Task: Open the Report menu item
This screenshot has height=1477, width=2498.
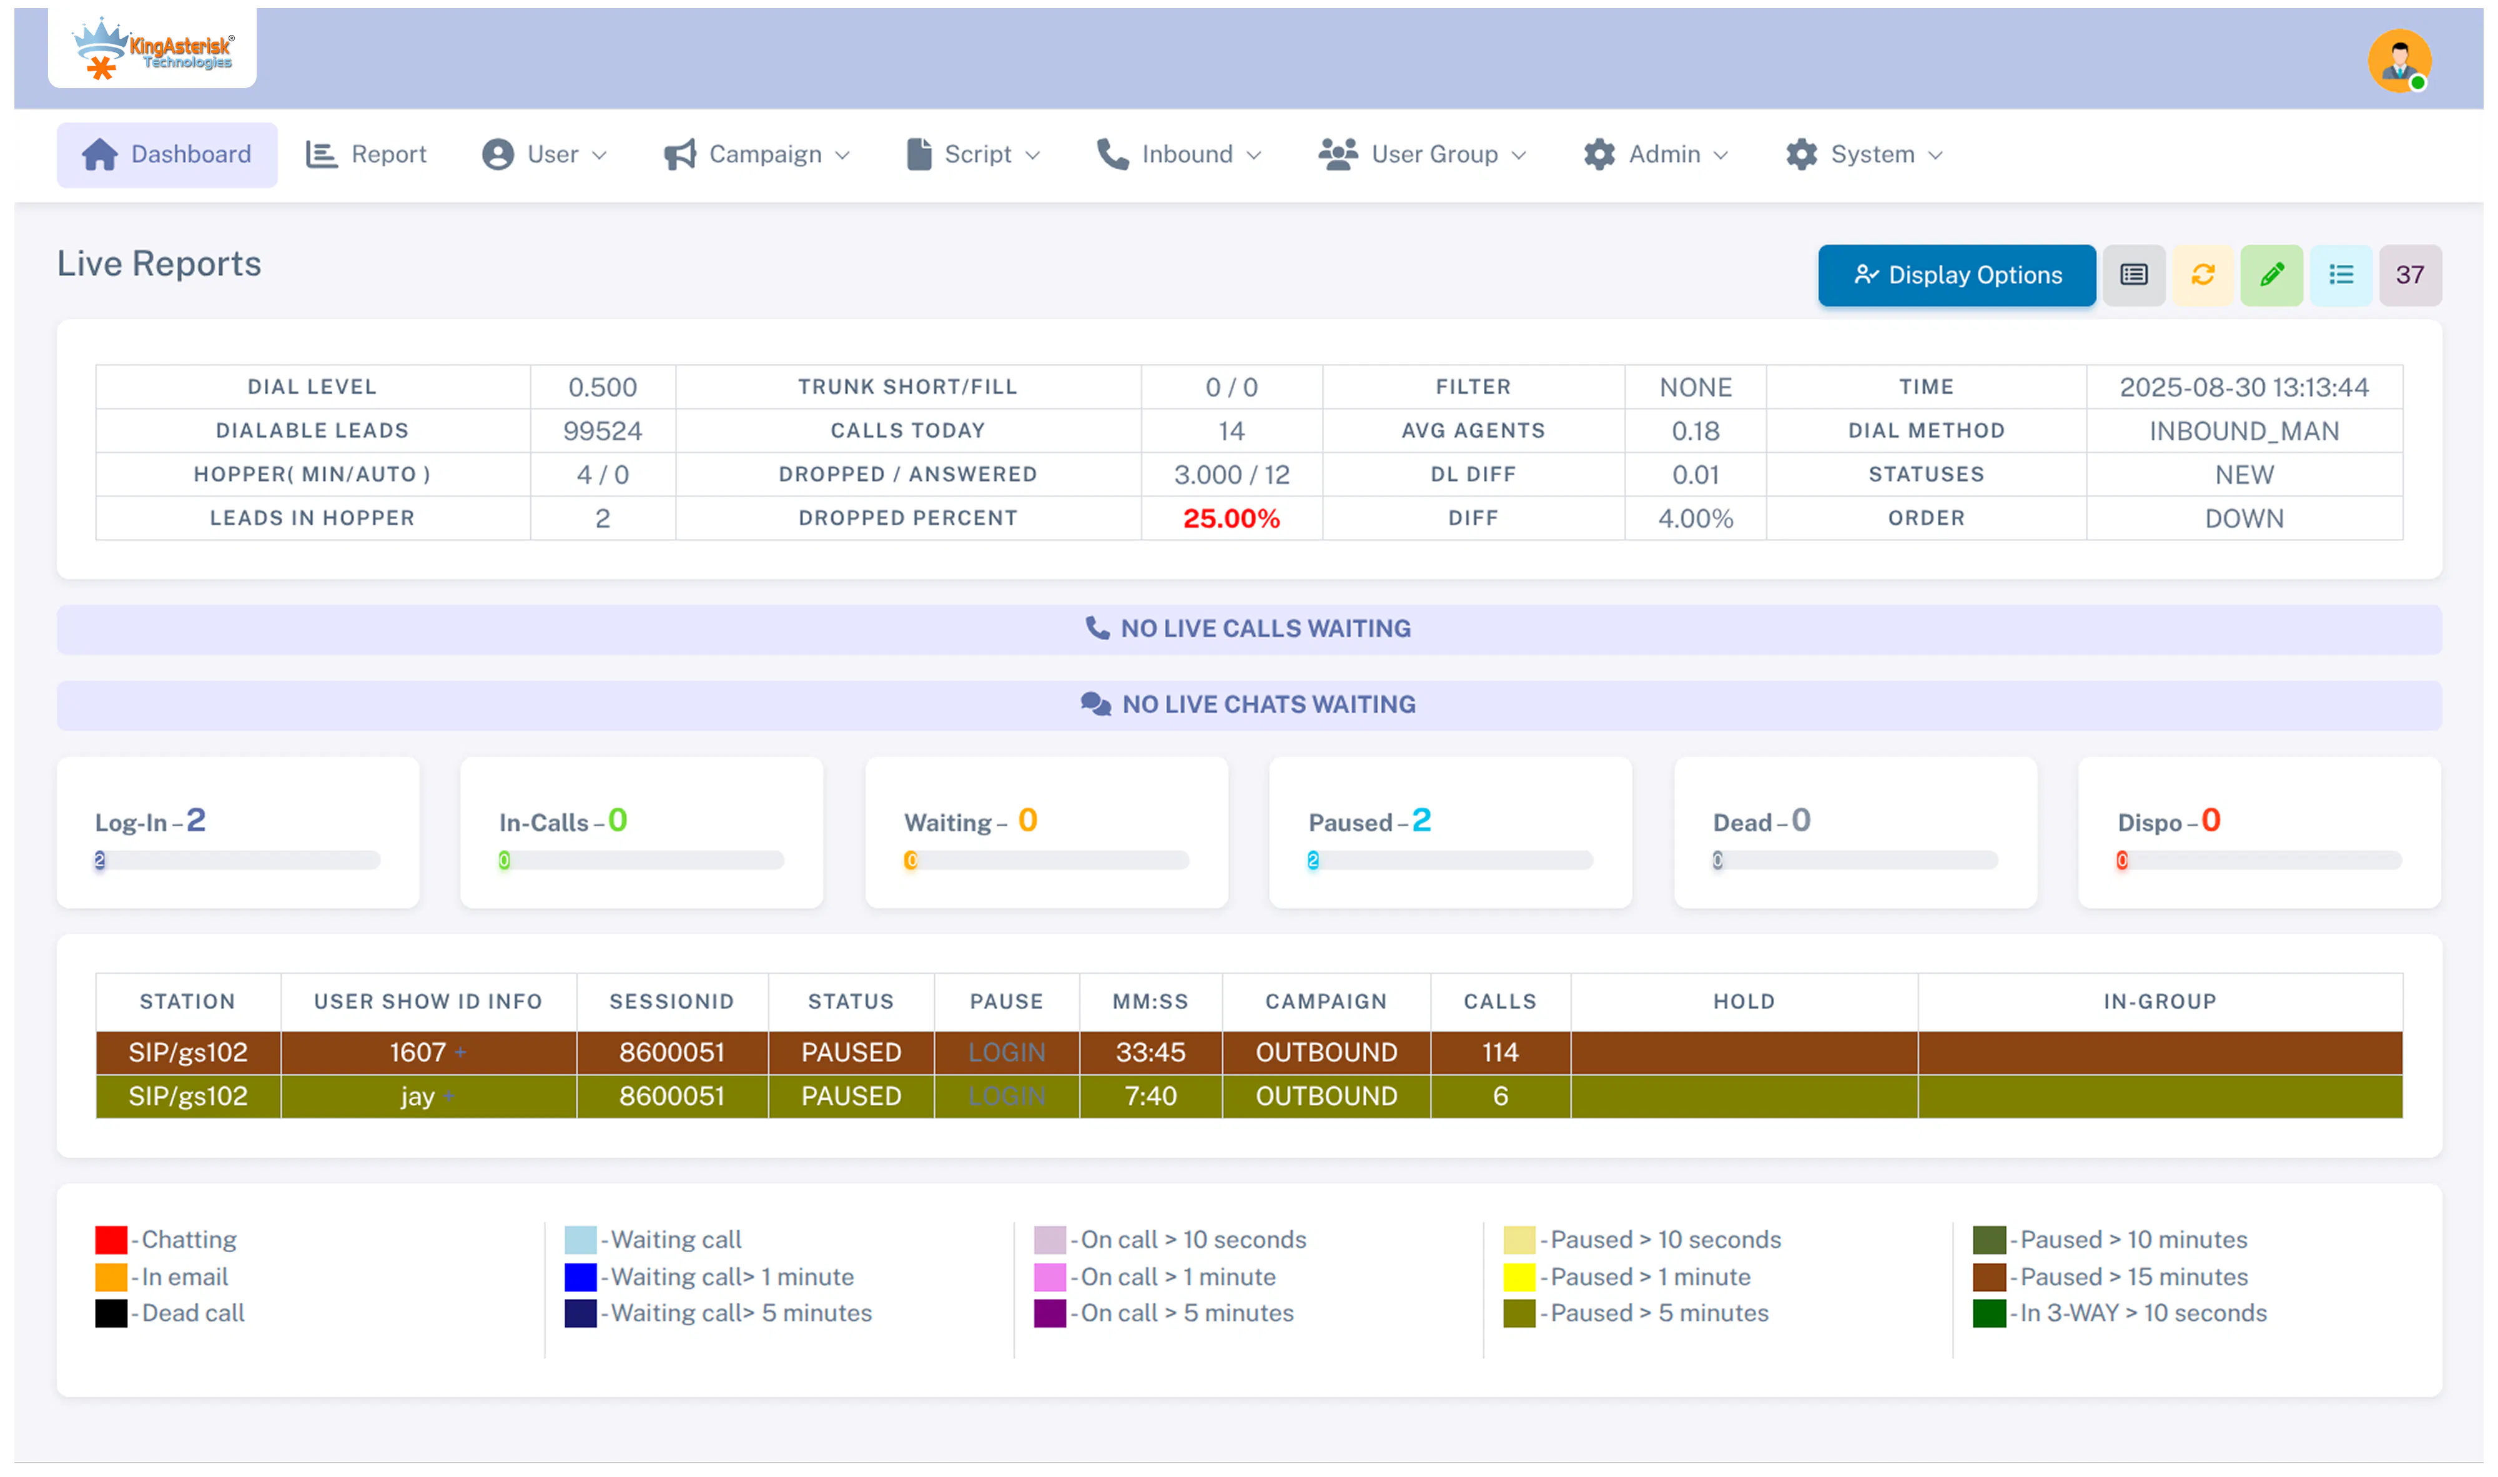Action: (x=366, y=154)
